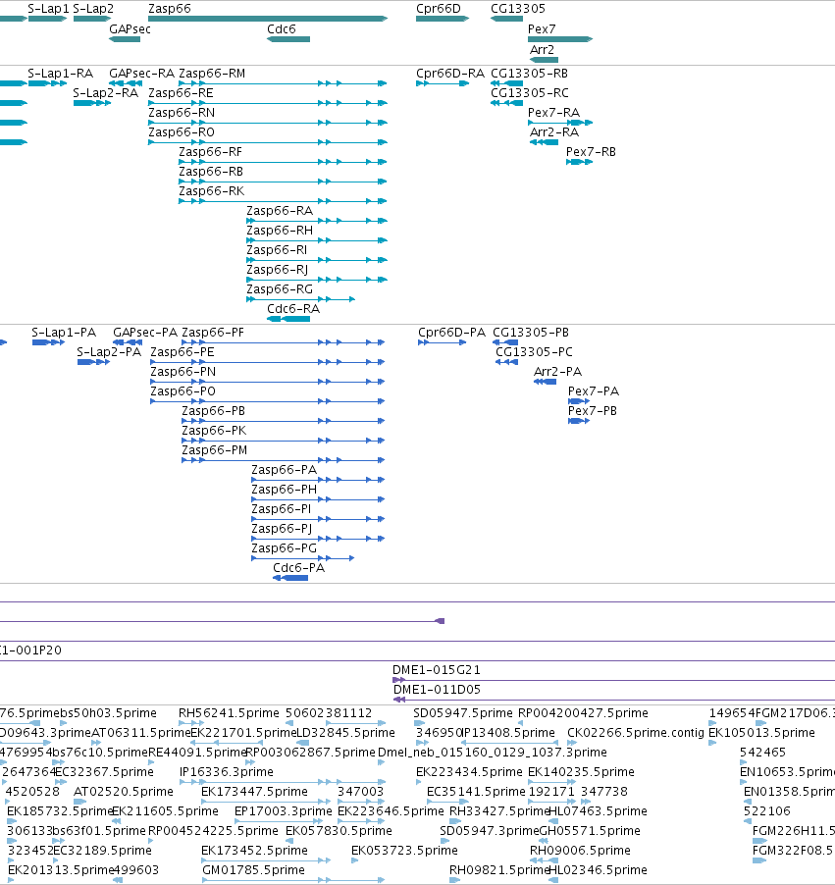Select transcript Zasp66-RJ
Viewport: 835px width, 885px height.
tap(278, 270)
